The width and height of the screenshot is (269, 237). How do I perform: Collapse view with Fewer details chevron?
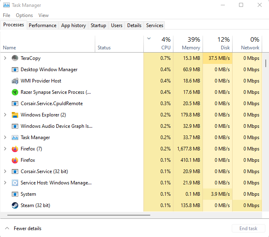click(7, 228)
